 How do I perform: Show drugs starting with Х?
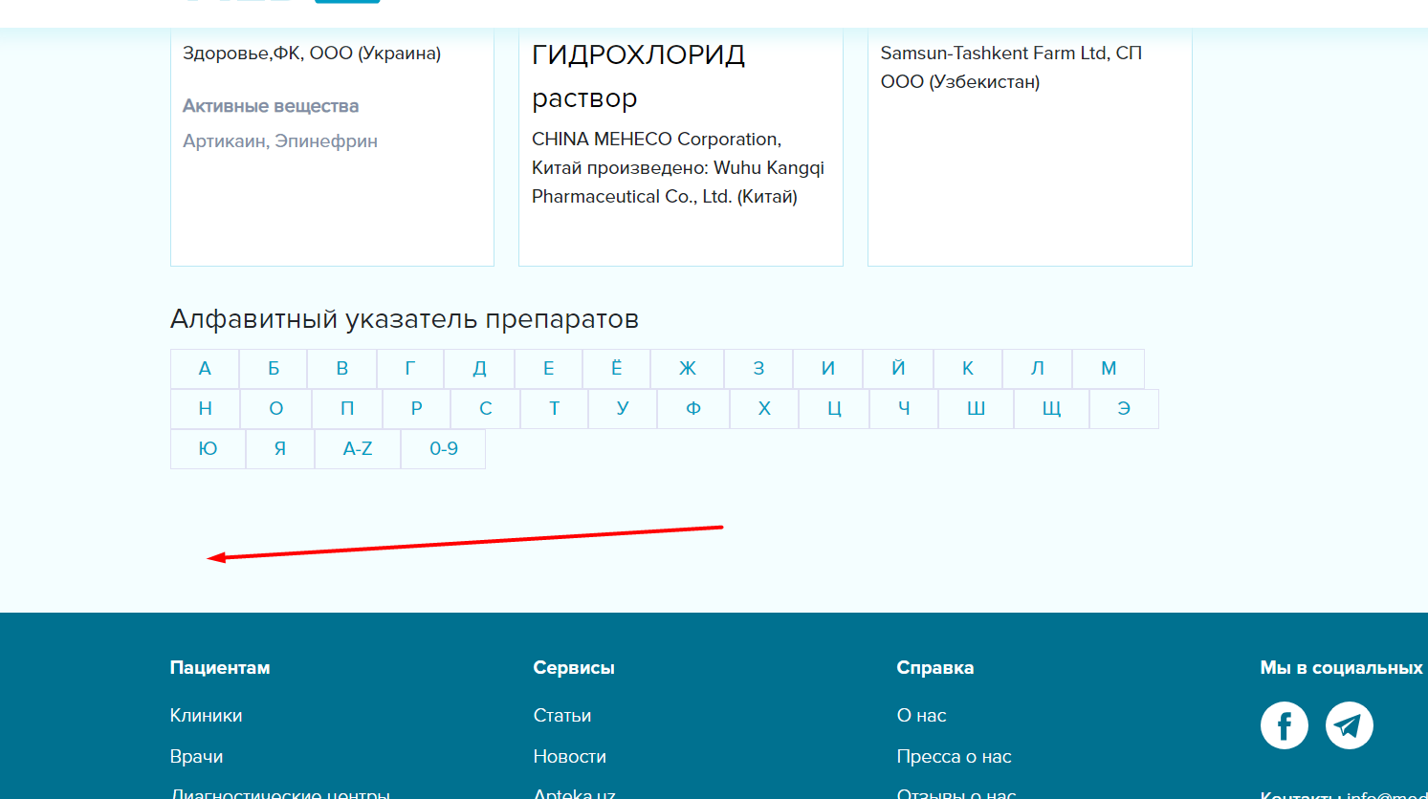tap(764, 409)
